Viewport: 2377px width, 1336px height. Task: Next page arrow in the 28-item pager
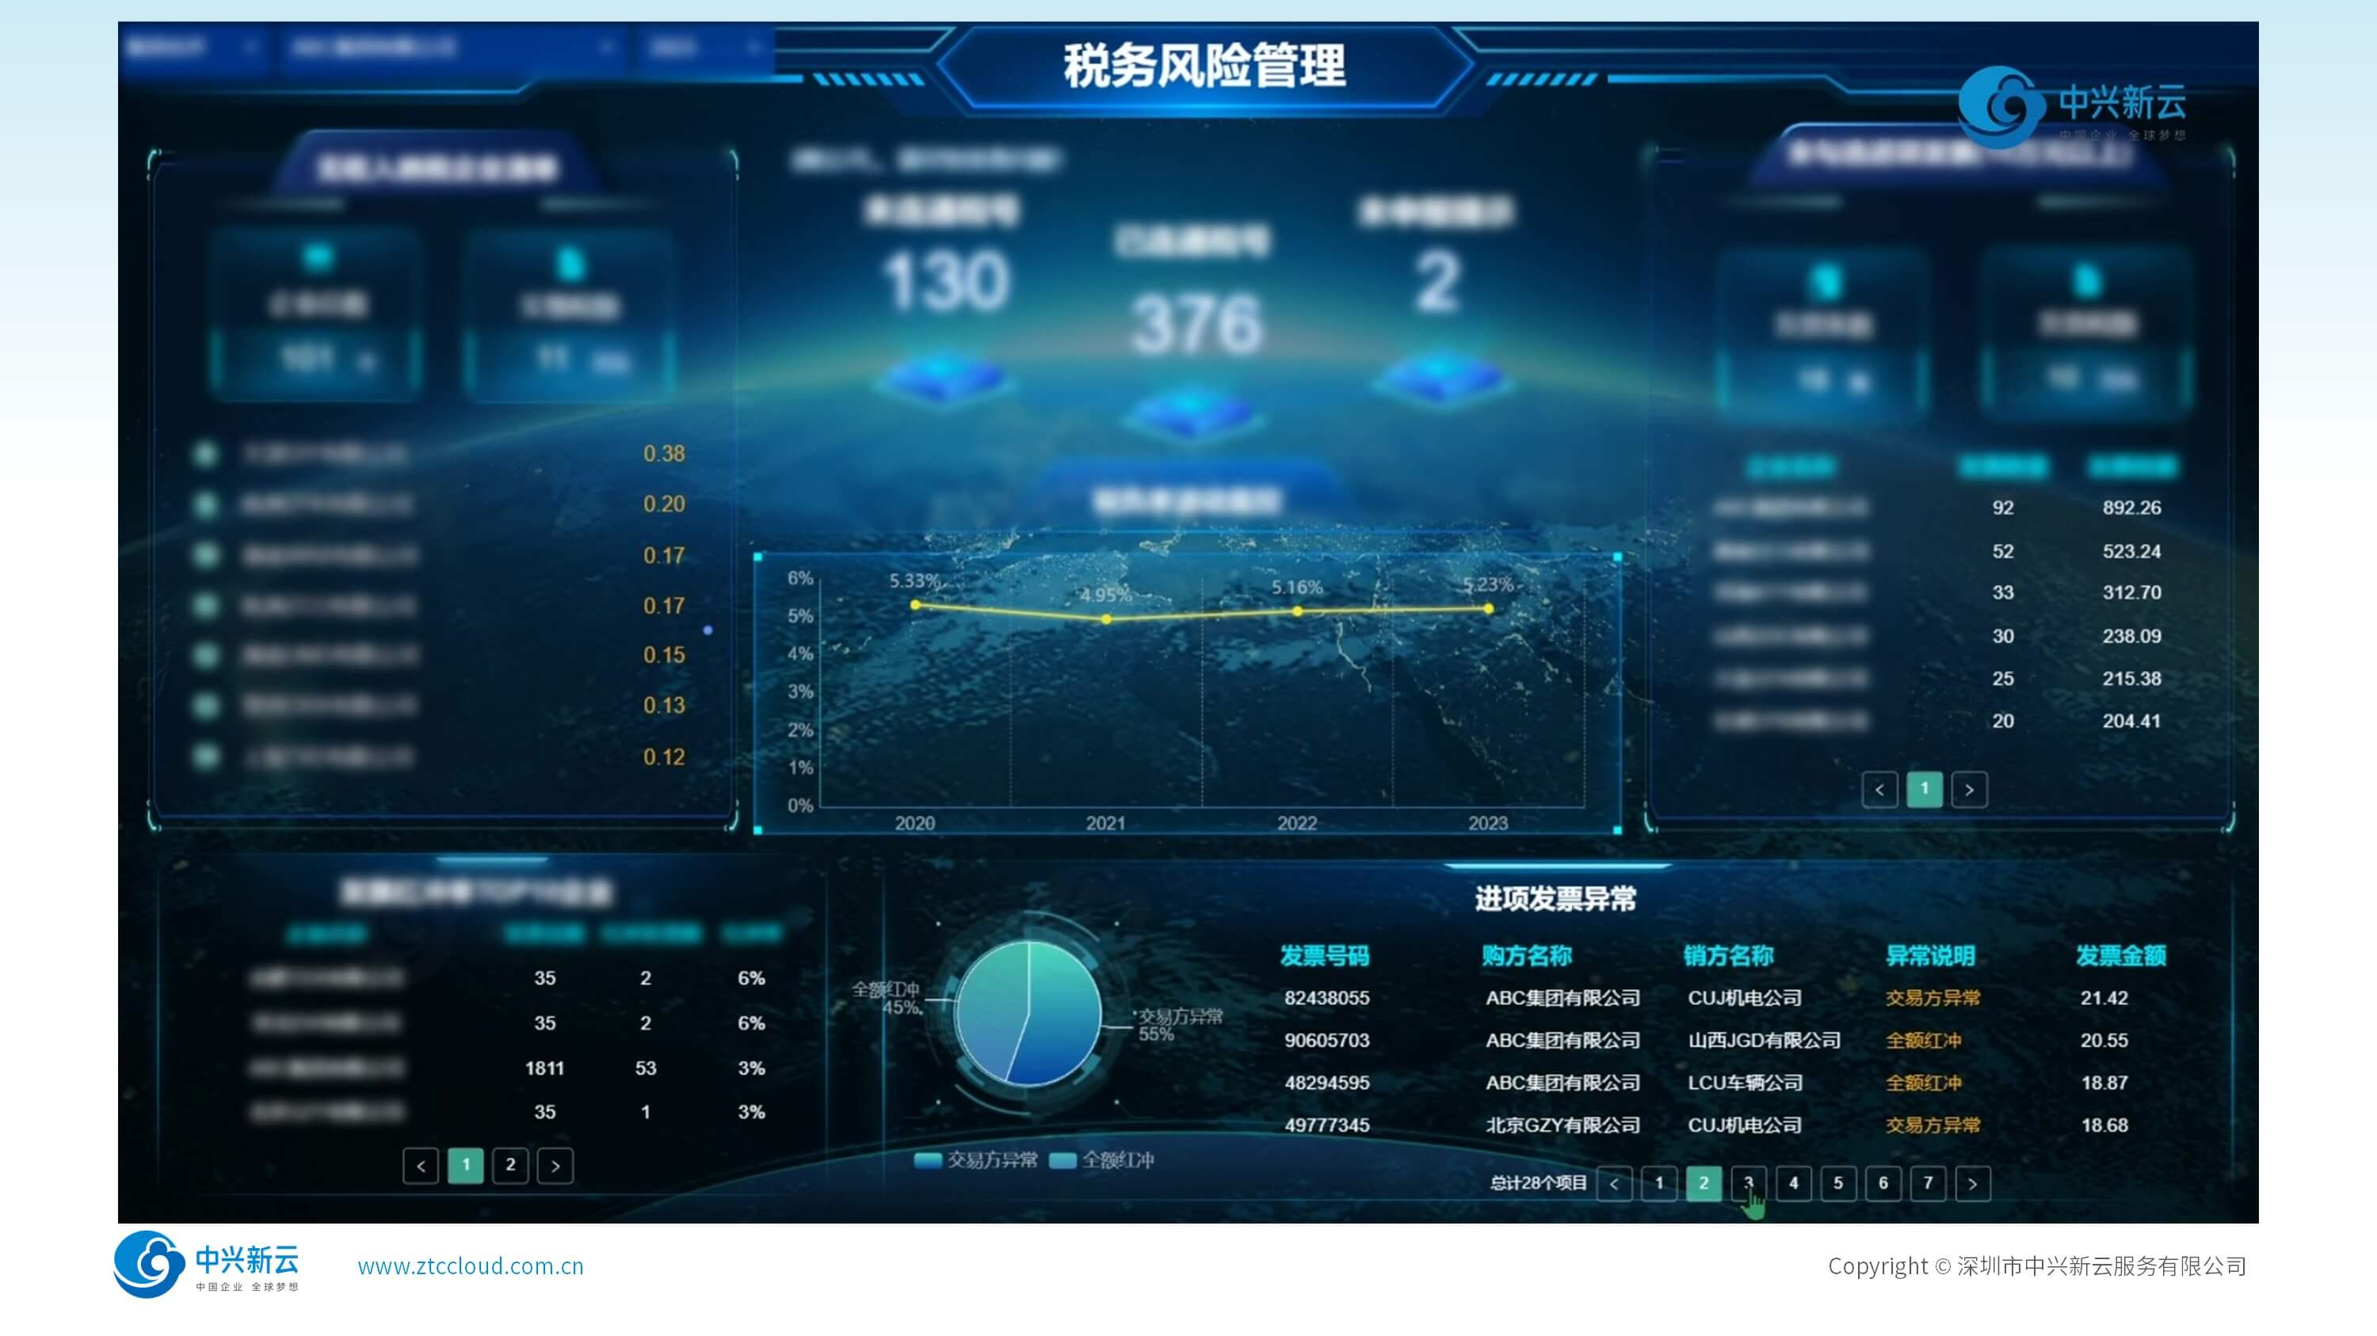click(1972, 1183)
